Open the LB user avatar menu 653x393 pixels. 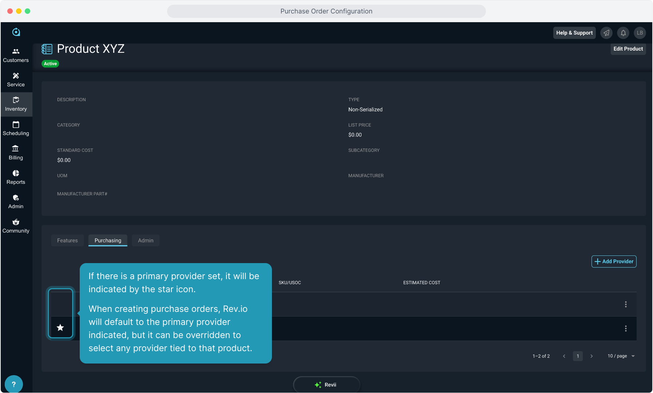[640, 33]
